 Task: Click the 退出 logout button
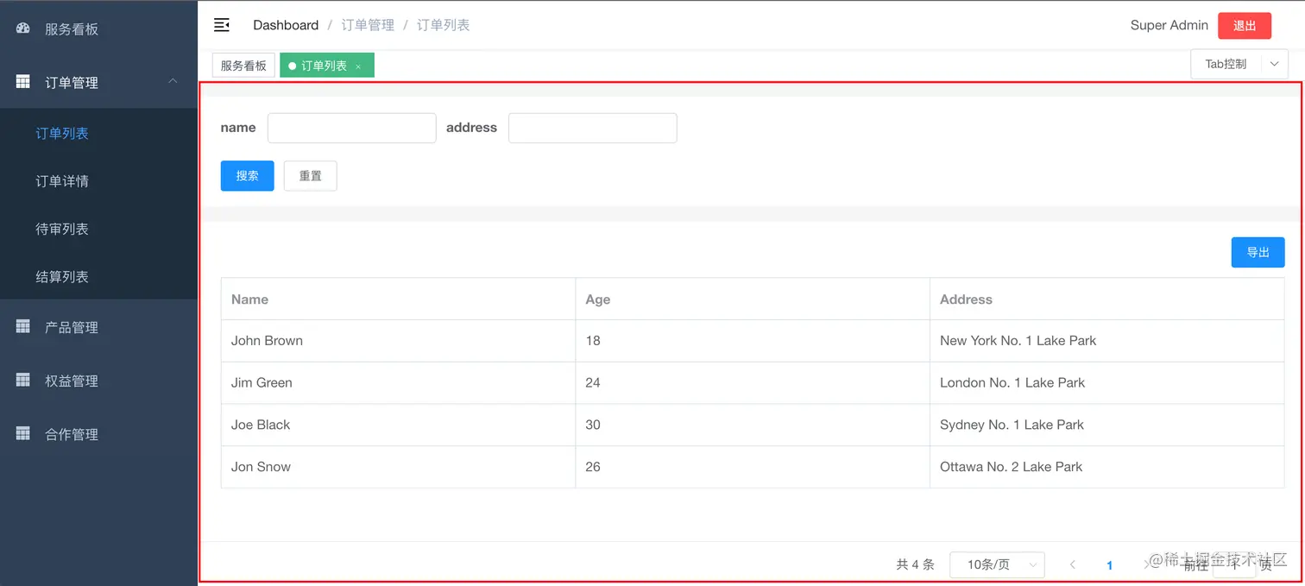click(x=1244, y=26)
